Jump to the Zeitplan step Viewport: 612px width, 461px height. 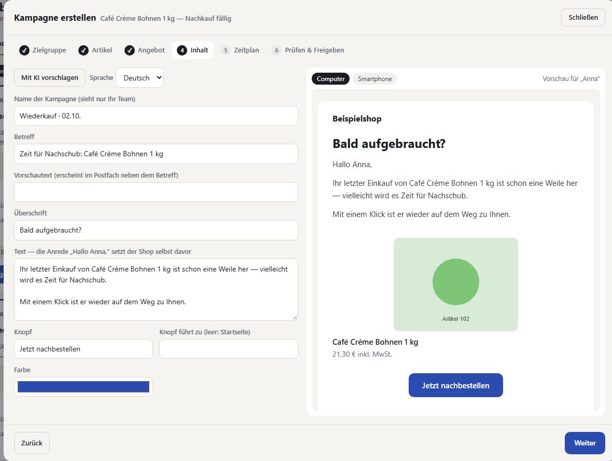coord(240,50)
